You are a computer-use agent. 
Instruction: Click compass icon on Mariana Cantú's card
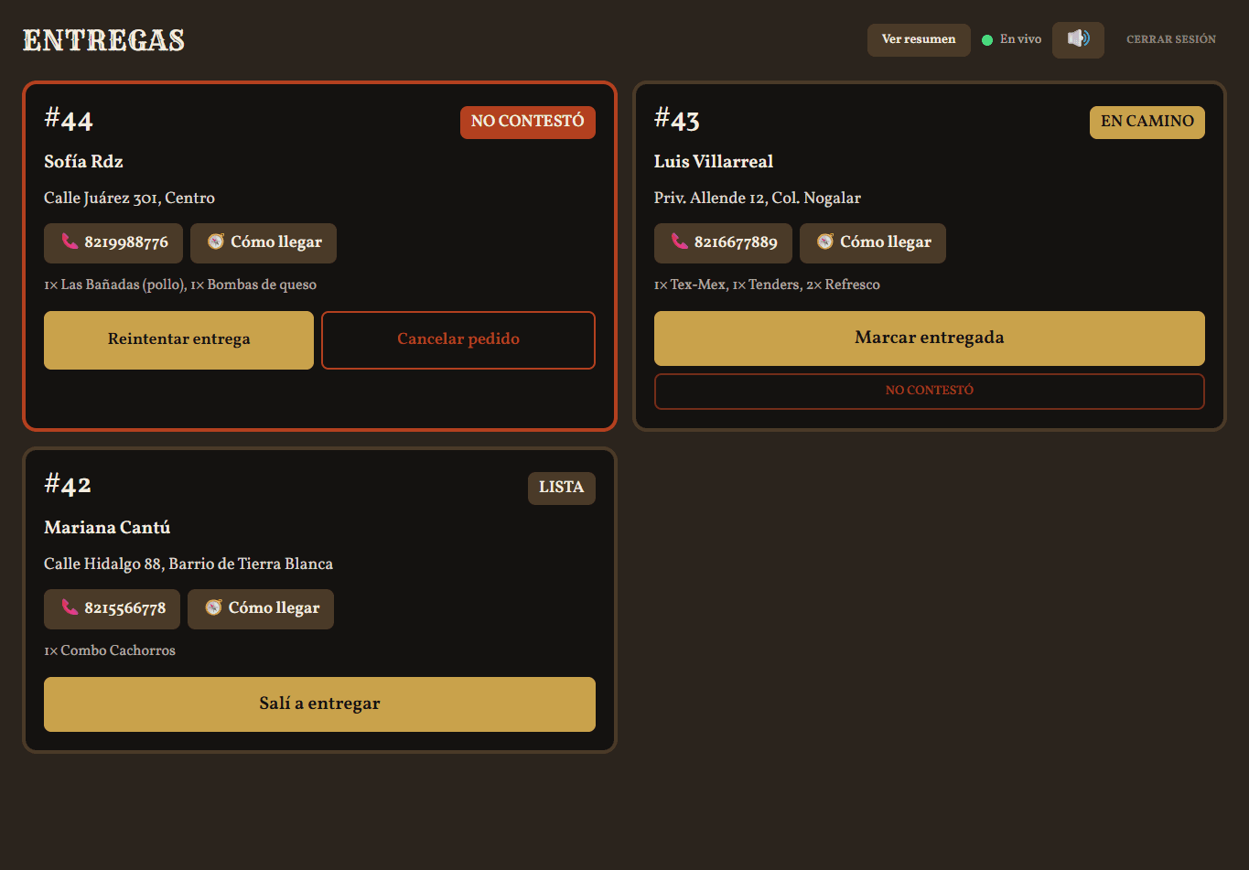[x=213, y=607]
